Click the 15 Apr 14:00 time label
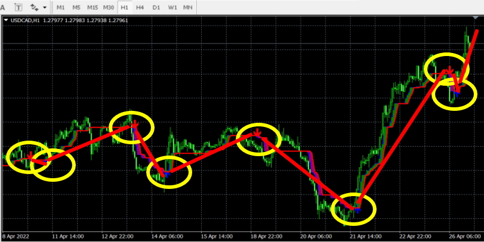The height and width of the screenshot is (242, 484). tap(217, 237)
